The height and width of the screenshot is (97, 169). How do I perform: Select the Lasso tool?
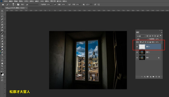coord(2,16)
